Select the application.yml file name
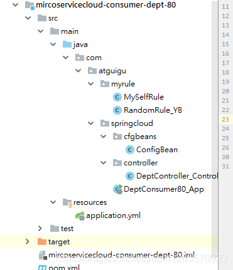Viewport: 233px width, 270px height. pos(113,215)
